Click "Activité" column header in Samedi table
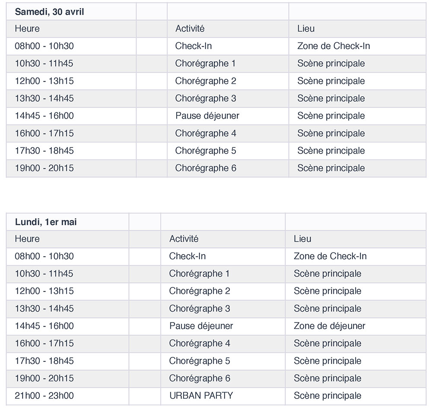This screenshot has height=411, width=432. point(190,29)
